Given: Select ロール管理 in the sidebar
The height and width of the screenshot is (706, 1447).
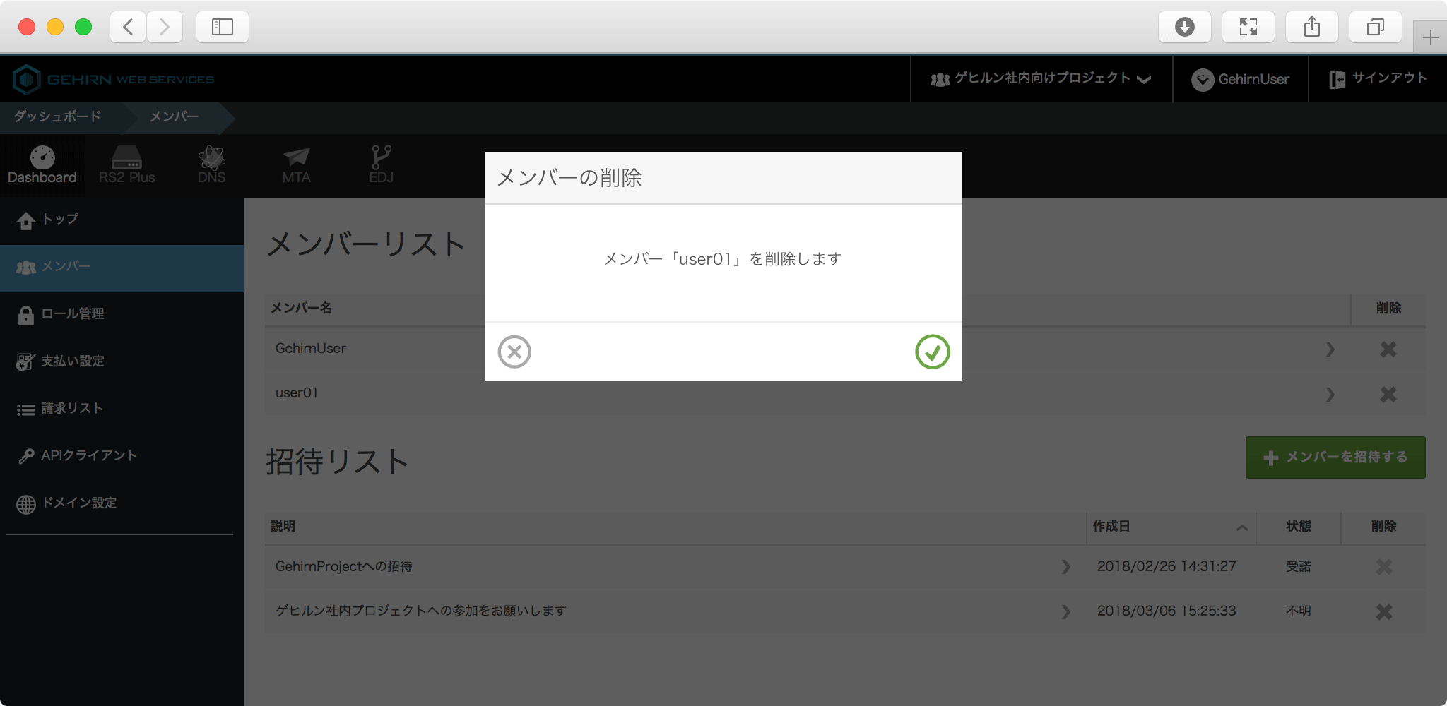Looking at the screenshot, I should 72,314.
